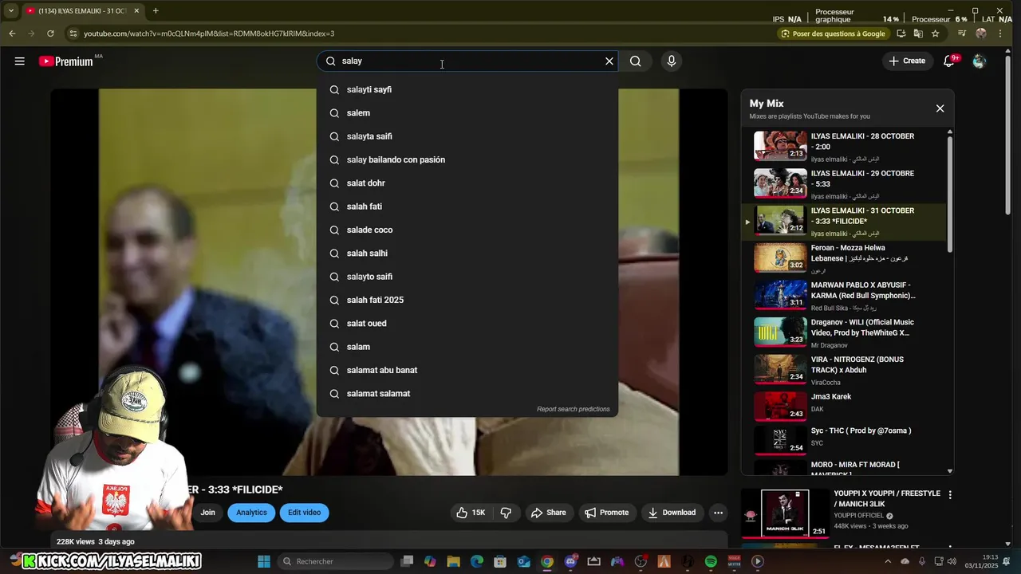1021x574 pixels.
Task: Choose suggestion "salamat salamat"
Action: coord(467,394)
